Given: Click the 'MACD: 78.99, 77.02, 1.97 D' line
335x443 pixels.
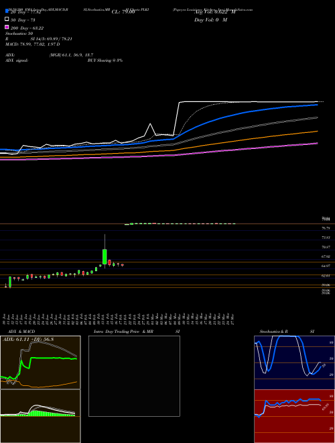Looking at the screenshot, I should pos(32,44).
